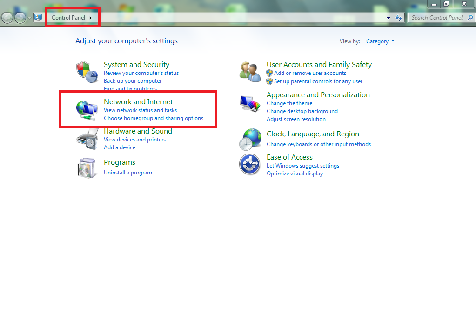This screenshot has width=476, height=315.
Task: Click Back up your computer
Action: click(132, 81)
